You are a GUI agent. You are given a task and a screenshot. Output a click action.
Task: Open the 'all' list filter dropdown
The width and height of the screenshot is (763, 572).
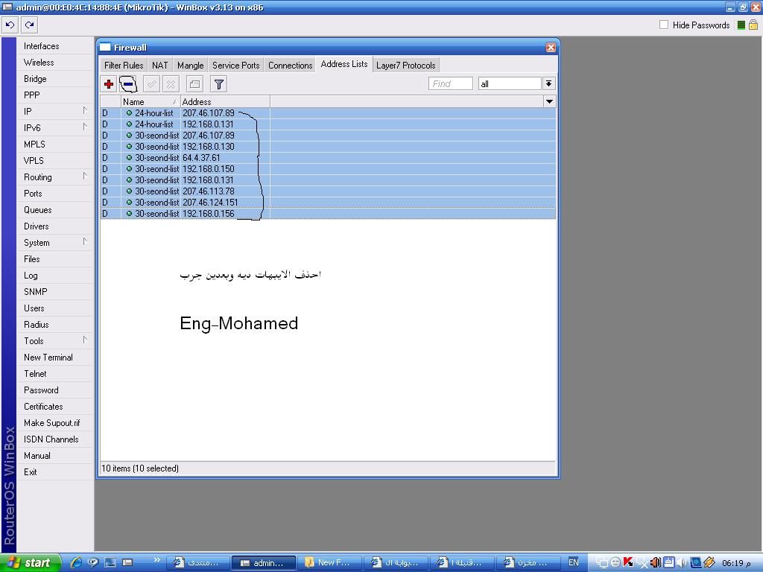pyautogui.click(x=548, y=83)
